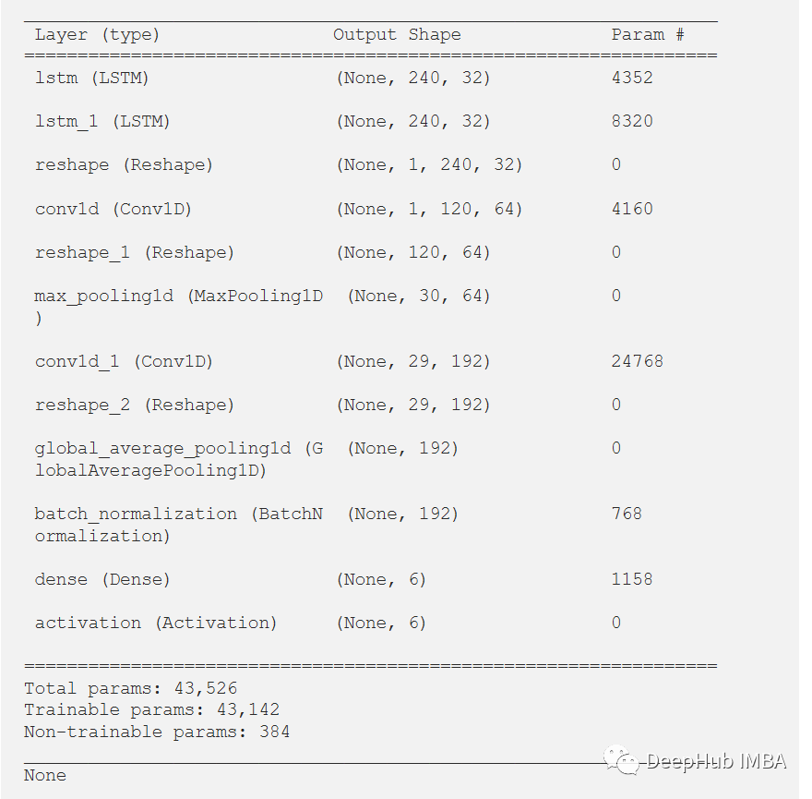Click the "Param #" column header
812x799 pixels.
click(648, 35)
